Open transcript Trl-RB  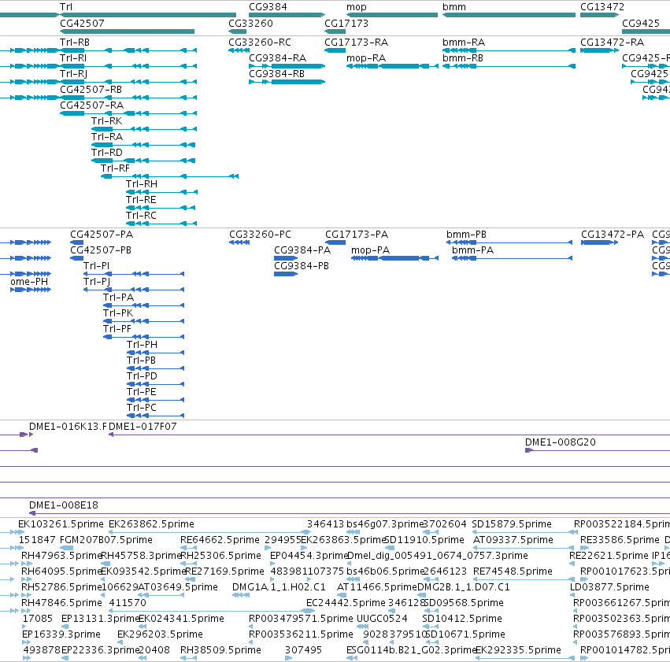click(75, 43)
